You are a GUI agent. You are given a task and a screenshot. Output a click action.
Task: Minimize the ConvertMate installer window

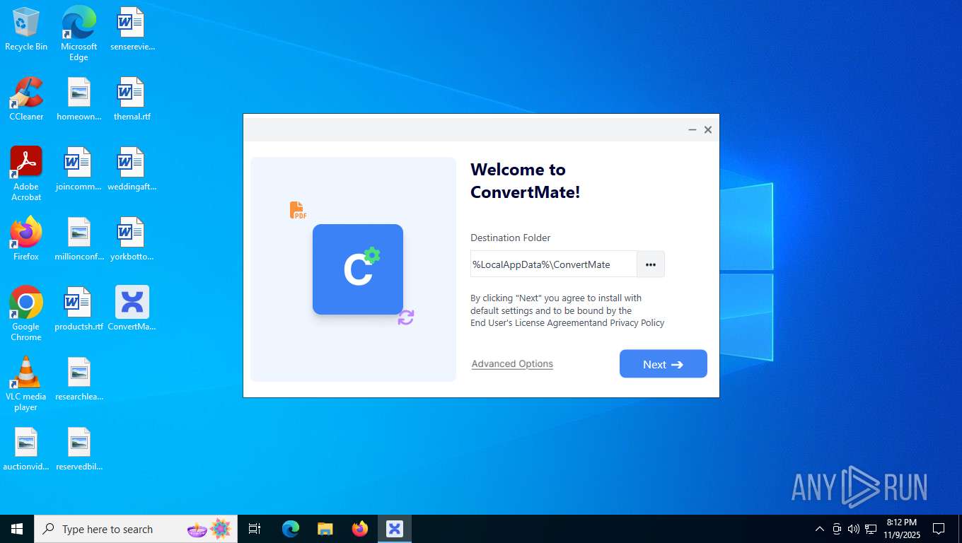[692, 130]
